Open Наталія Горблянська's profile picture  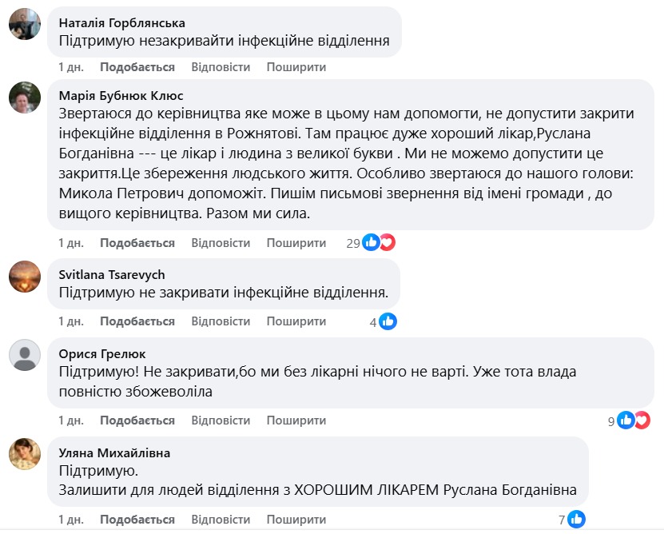click(25, 23)
